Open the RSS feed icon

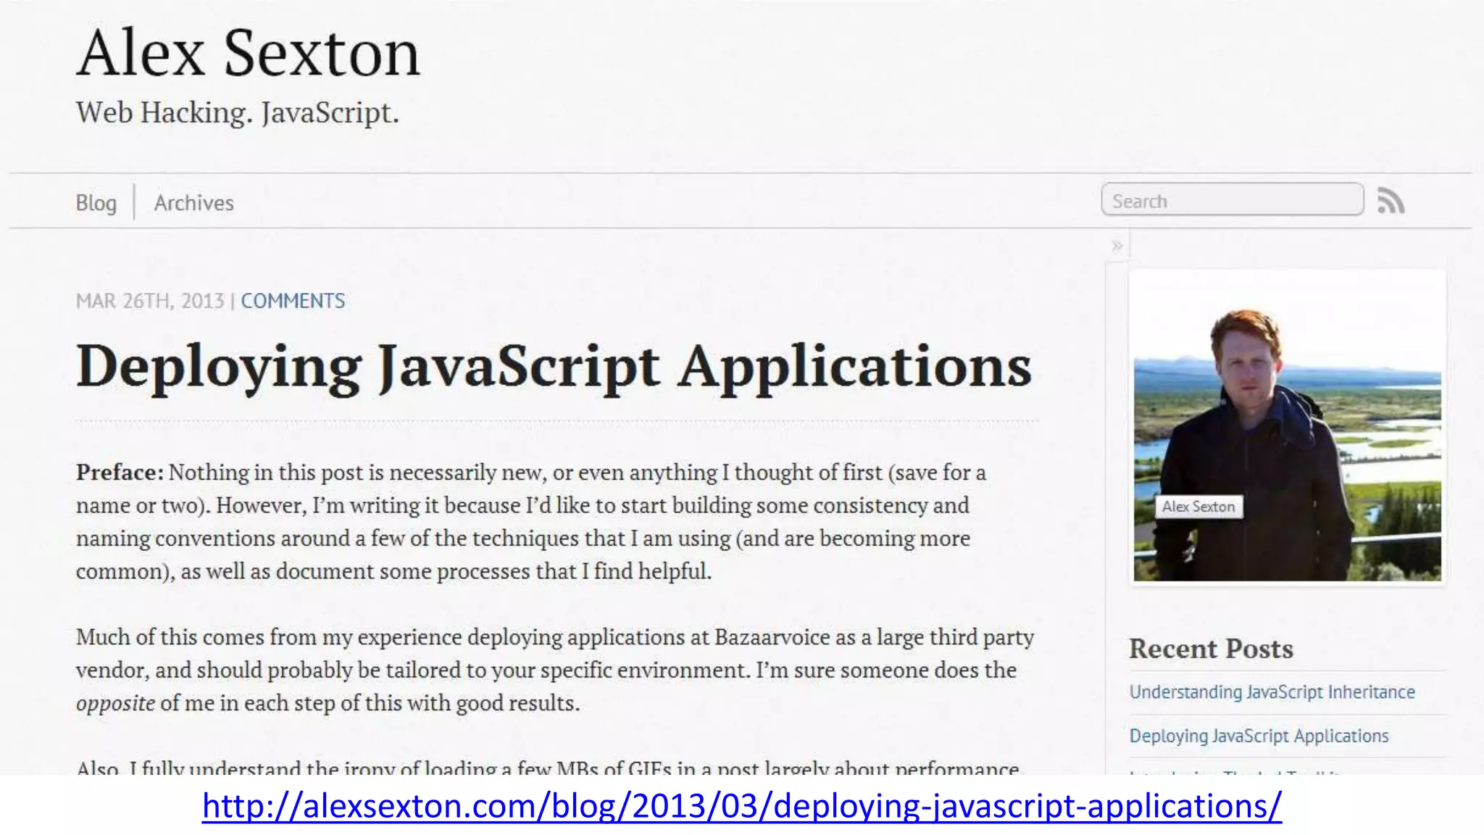pyautogui.click(x=1391, y=201)
